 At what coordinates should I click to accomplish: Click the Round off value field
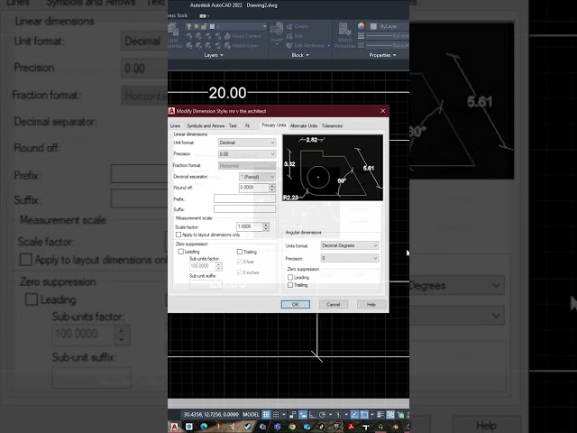point(254,188)
